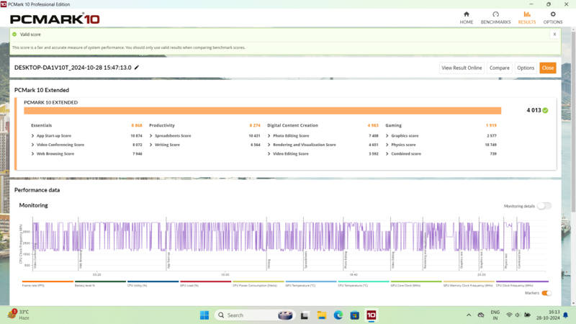Open the Results section
Image resolution: width=576 pixels, height=324 pixels.
527,17
